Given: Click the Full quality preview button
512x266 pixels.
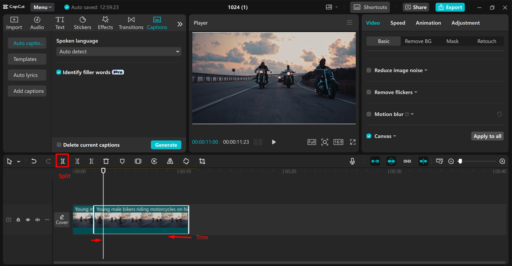Looking at the screenshot, I should (312, 142).
